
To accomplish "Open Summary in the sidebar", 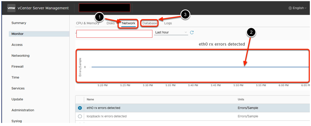I will (x=19, y=23).
